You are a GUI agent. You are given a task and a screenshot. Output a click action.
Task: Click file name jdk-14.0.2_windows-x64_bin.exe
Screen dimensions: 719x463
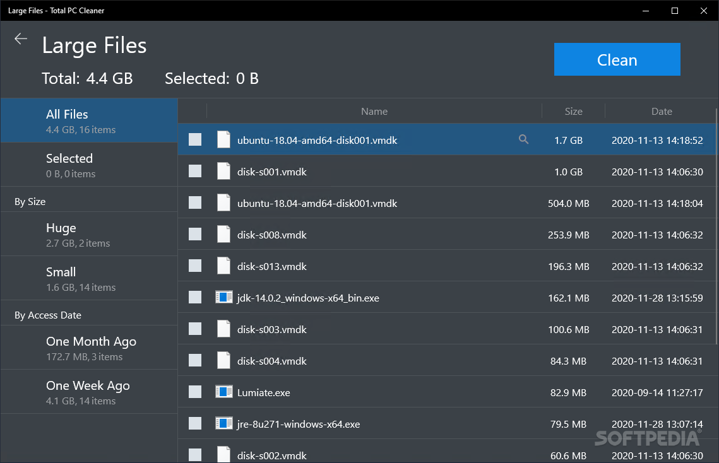(308, 298)
